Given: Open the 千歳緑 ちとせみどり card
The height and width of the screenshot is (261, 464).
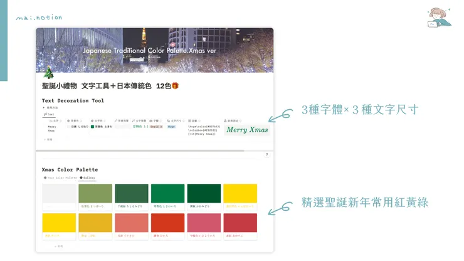Looking at the screenshot, I should tap(132, 197).
